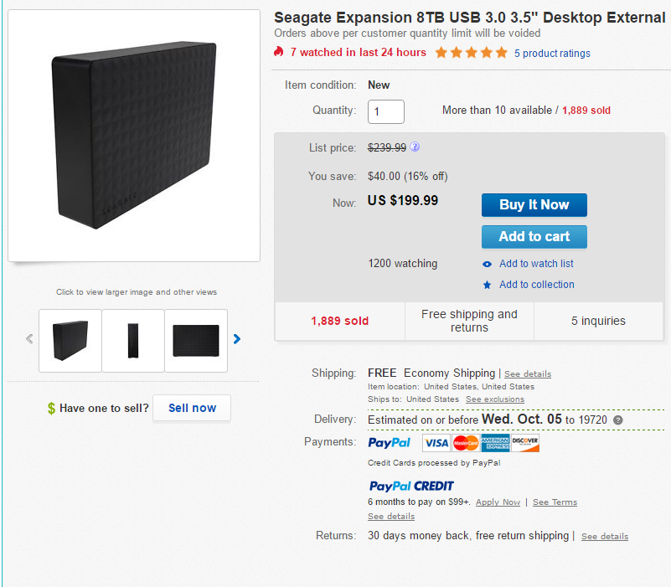Click the five-star rating icons
The image size is (671, 587).
[x=471, y=53]
